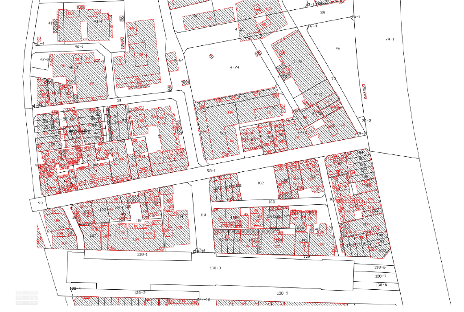Click parcel label 114
Image resolution: width=464 pixels, height=312 pixels.
pos(181,217)
